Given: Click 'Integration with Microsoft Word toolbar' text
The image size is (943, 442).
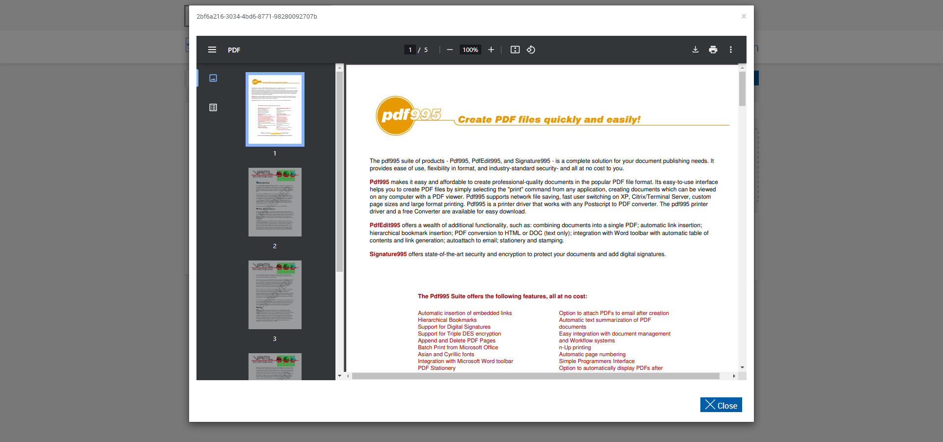Looking at the screenshot, I should [x=465, y=361].
